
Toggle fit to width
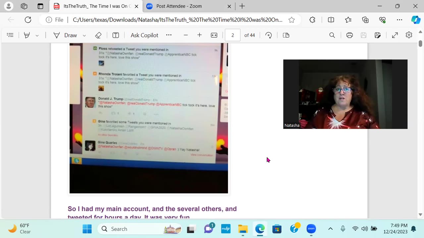point(214,35)
